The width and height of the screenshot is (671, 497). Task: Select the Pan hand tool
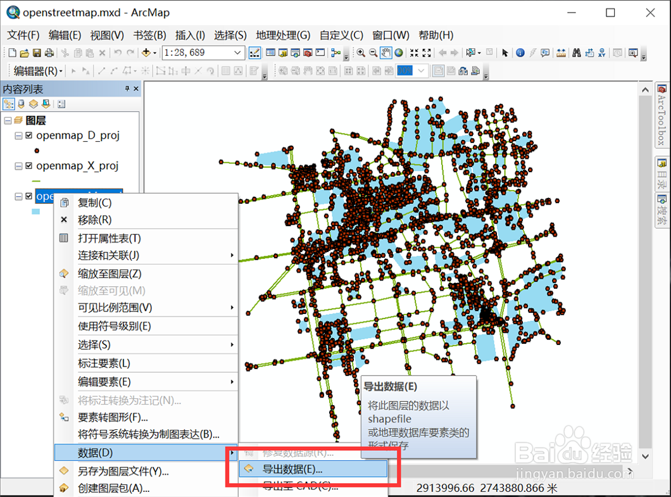click(x=386, y=53)
